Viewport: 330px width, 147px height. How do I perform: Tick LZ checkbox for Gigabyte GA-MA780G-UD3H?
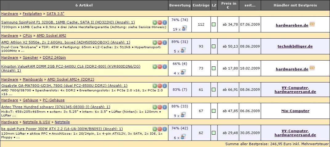point(214,90)
